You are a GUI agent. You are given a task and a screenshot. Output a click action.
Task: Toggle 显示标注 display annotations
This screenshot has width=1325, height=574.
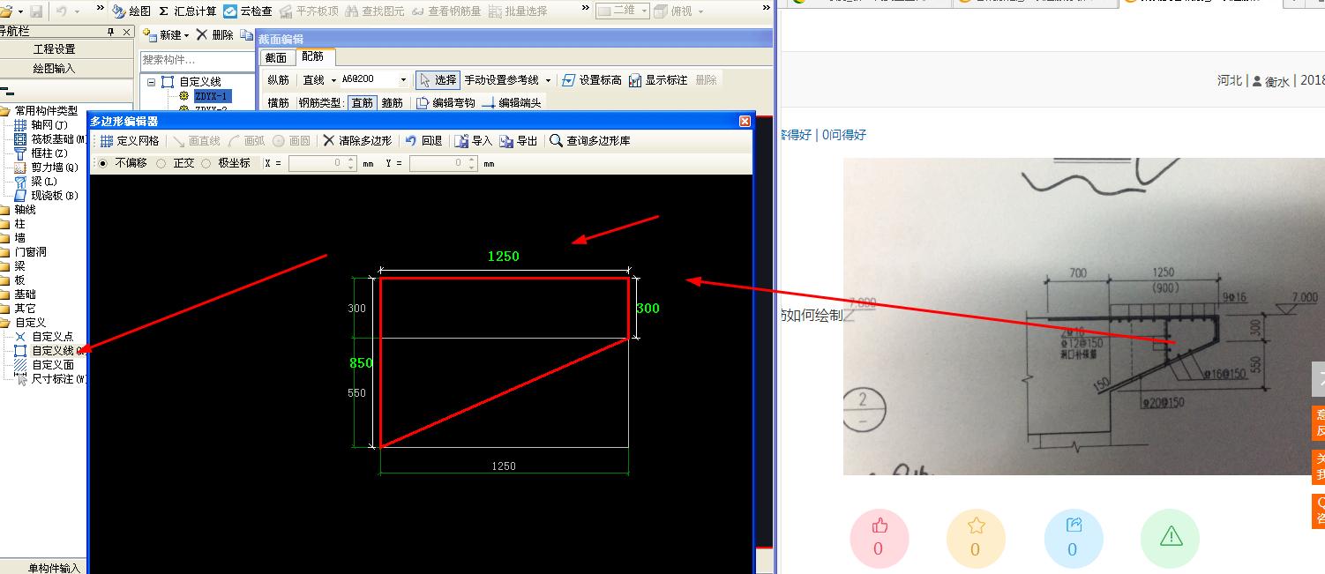658,79
